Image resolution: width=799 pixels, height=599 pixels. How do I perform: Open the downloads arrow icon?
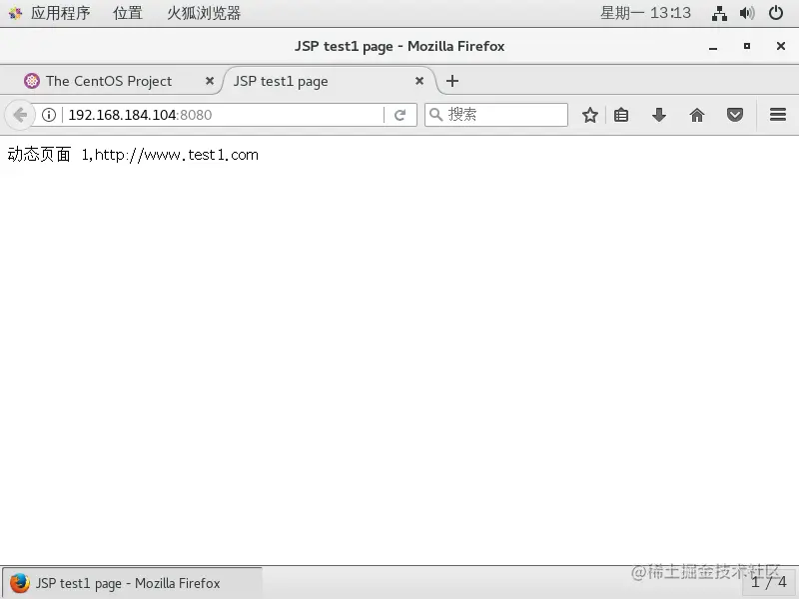tap(659, 115)
